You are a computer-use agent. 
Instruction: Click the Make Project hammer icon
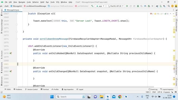pyautogui.click(x=92, y=6)
